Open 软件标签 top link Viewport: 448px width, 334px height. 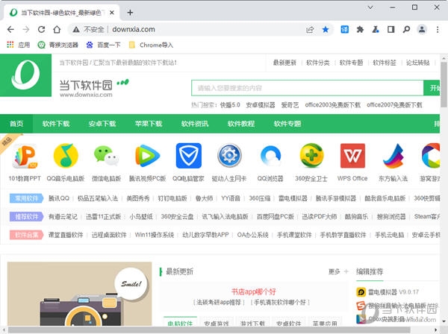[385, 63]
